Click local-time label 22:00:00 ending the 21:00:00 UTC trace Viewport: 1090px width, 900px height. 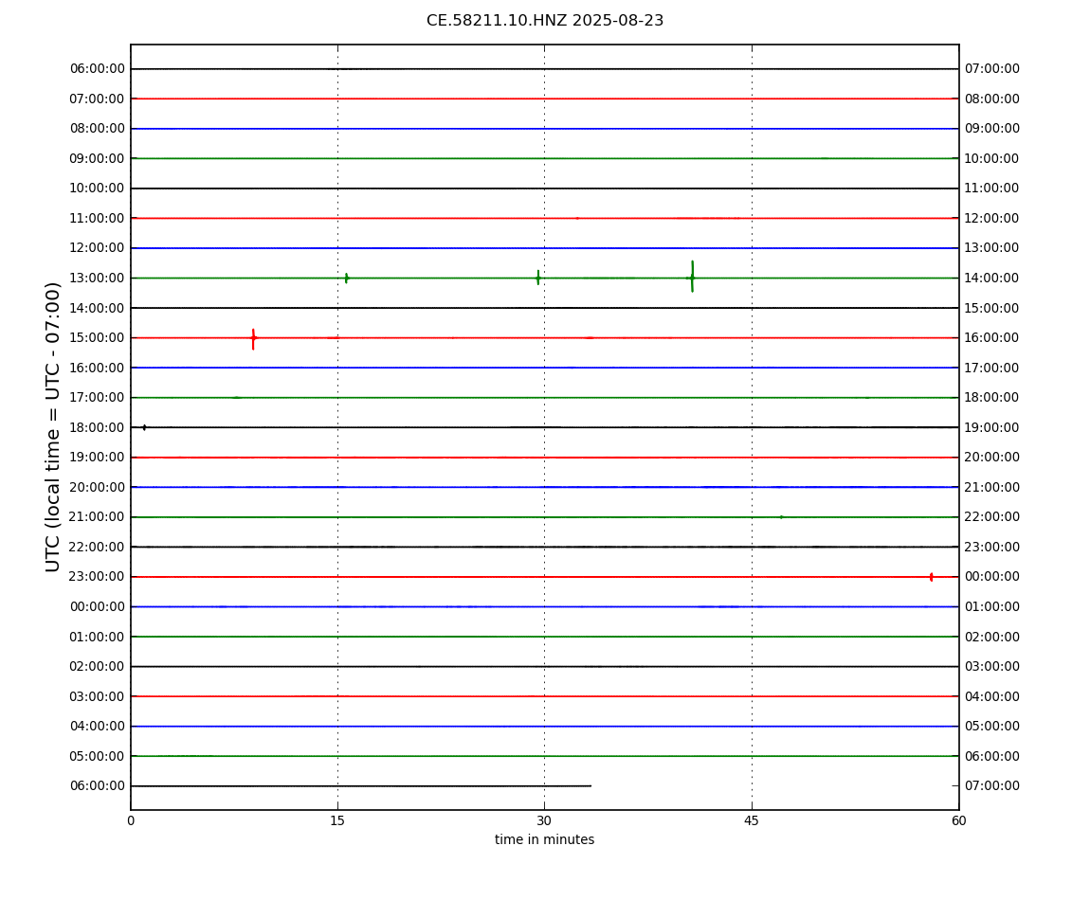pos(992,517)
